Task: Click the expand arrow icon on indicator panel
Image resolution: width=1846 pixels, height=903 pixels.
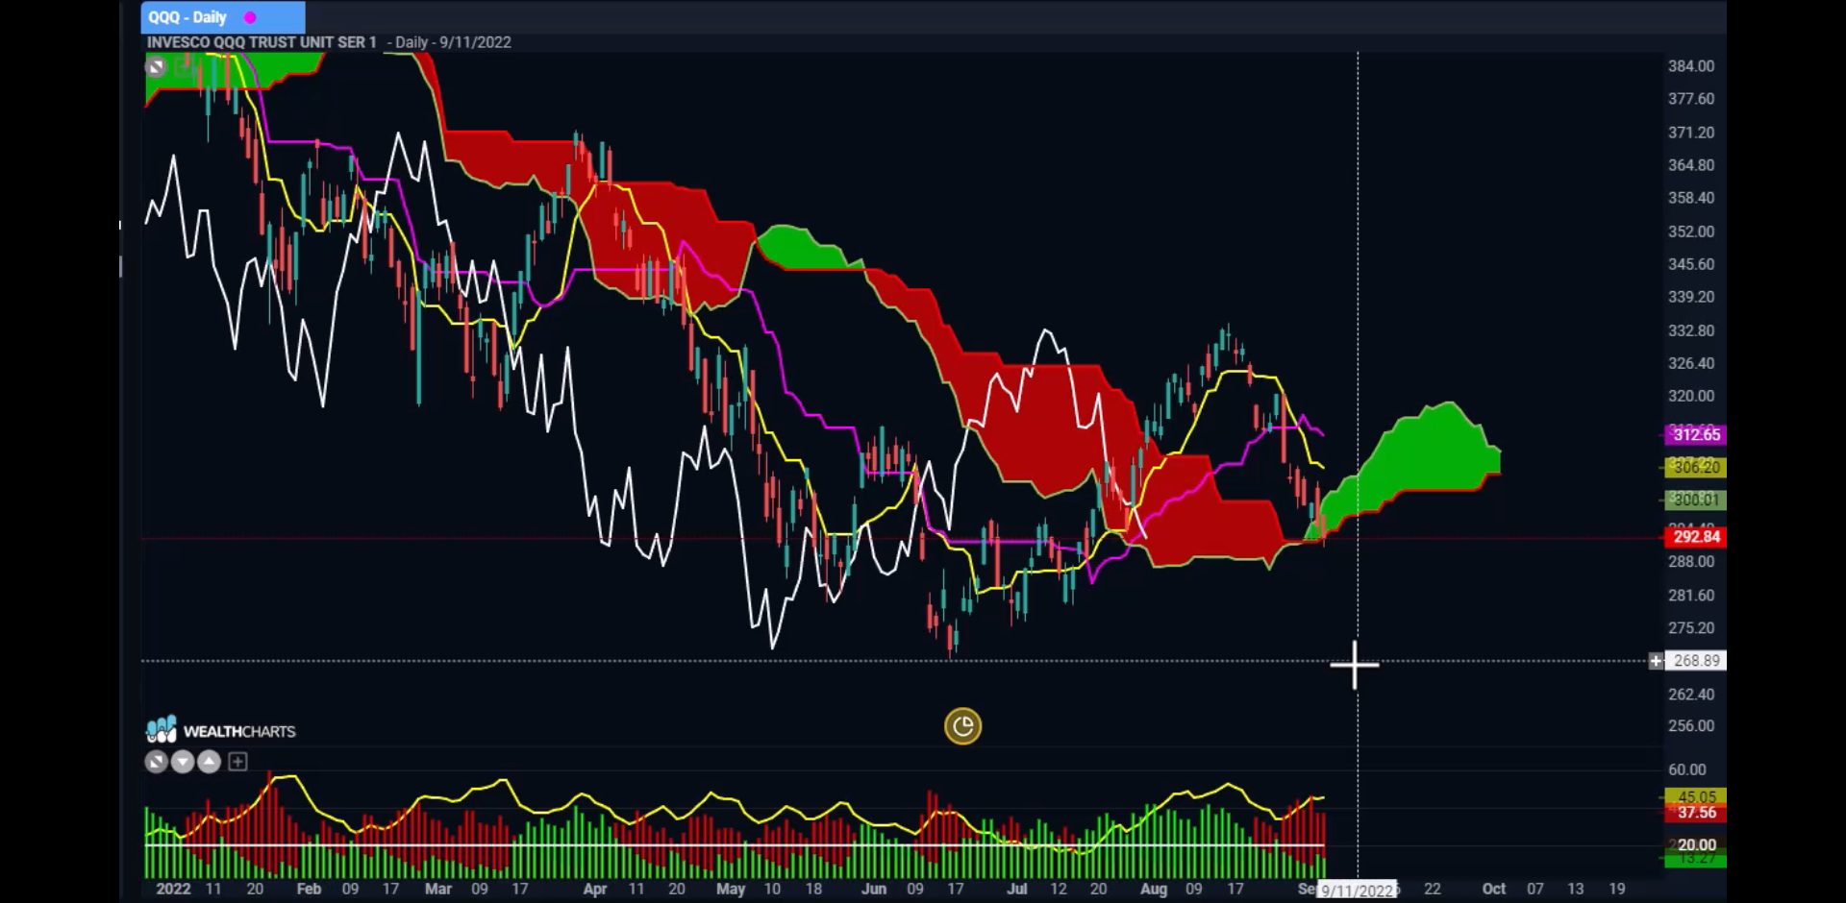Action: 157,762
